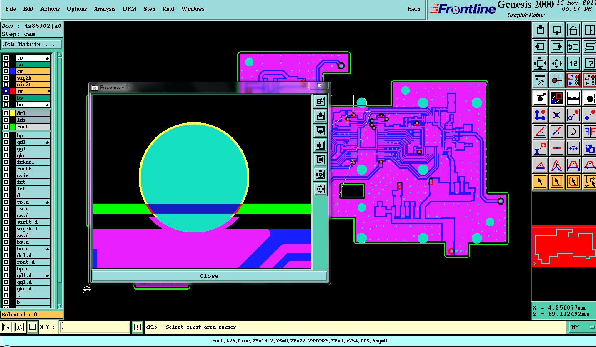The width and height of the screenshot is (596, 347).
Task: Toggle the checkbox for layer rout
Action: point(6,127)
